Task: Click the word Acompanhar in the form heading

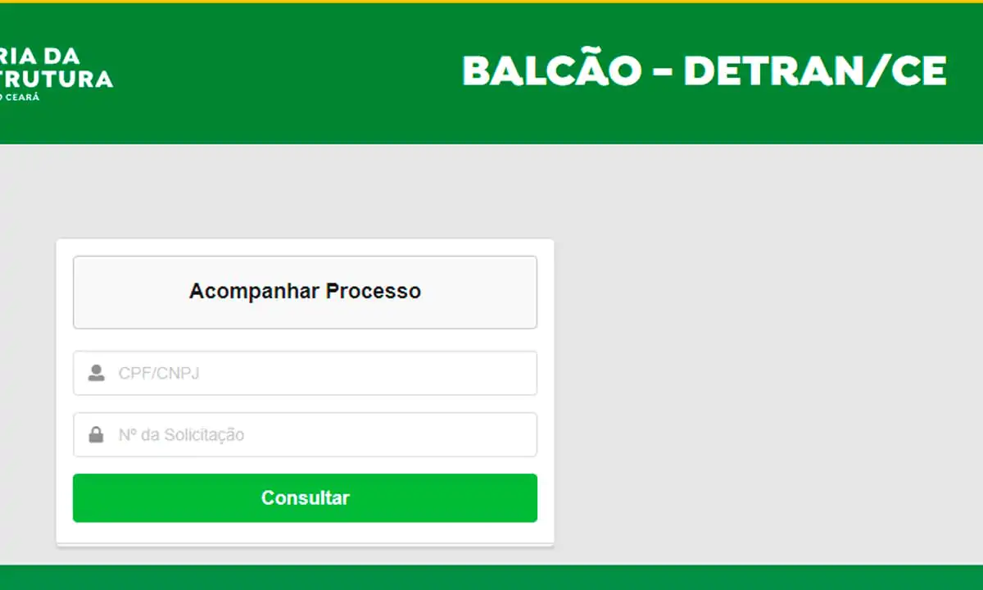Action: (x=254, y=291)
